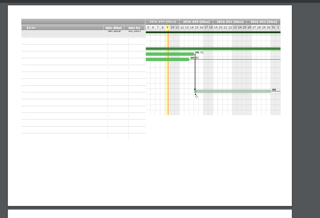Click the pale green task bar labeled SM

(233, 91)
